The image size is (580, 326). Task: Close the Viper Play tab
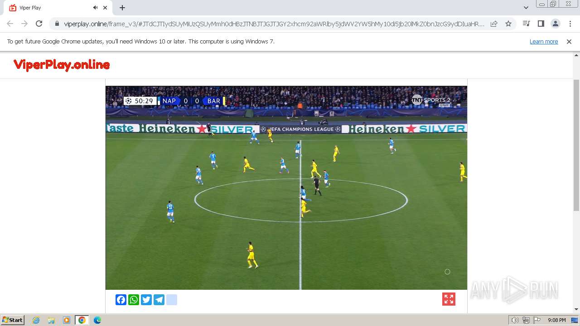105,8
